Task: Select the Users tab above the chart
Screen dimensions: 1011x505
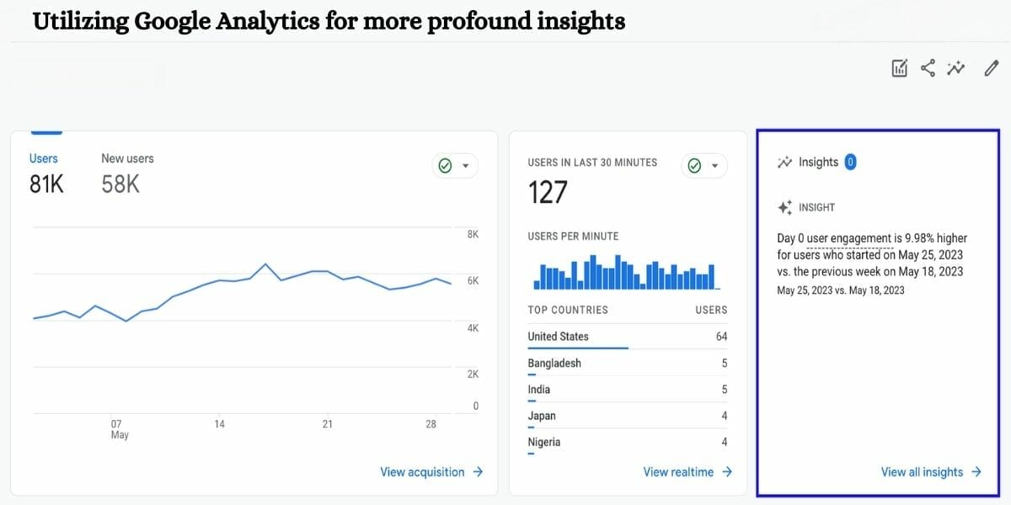Action: pos(44,157)
